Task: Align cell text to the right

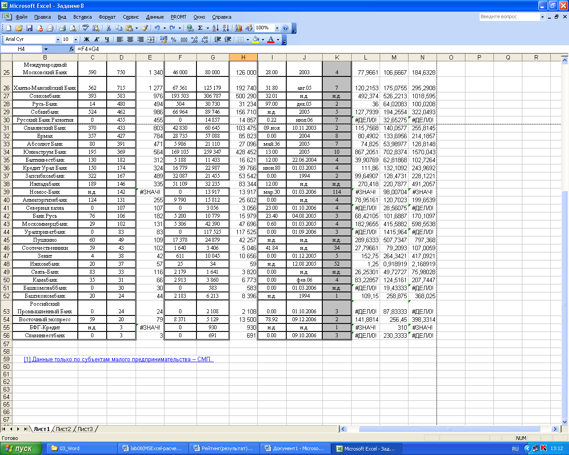Action: coord(140,40)
